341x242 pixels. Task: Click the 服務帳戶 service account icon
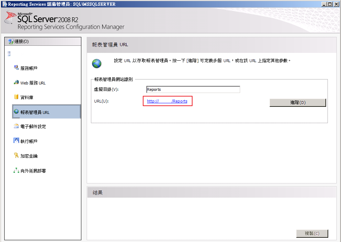16,67
